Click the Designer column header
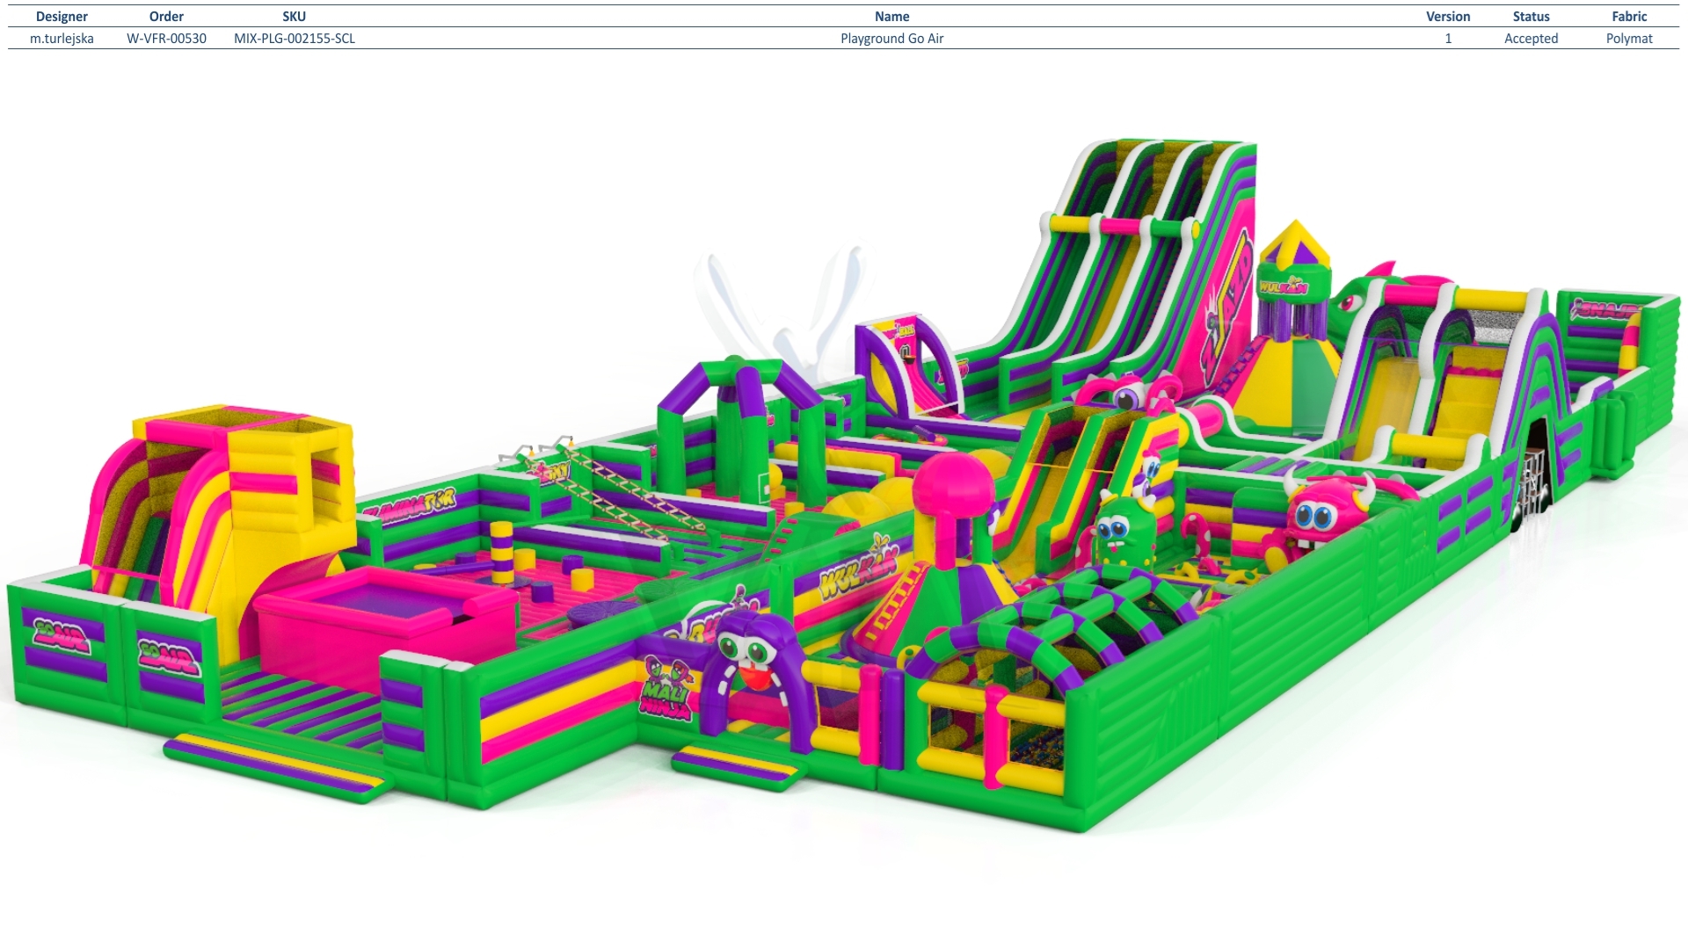Viewport: 1688px width, 949px height. tap(62, 17)
